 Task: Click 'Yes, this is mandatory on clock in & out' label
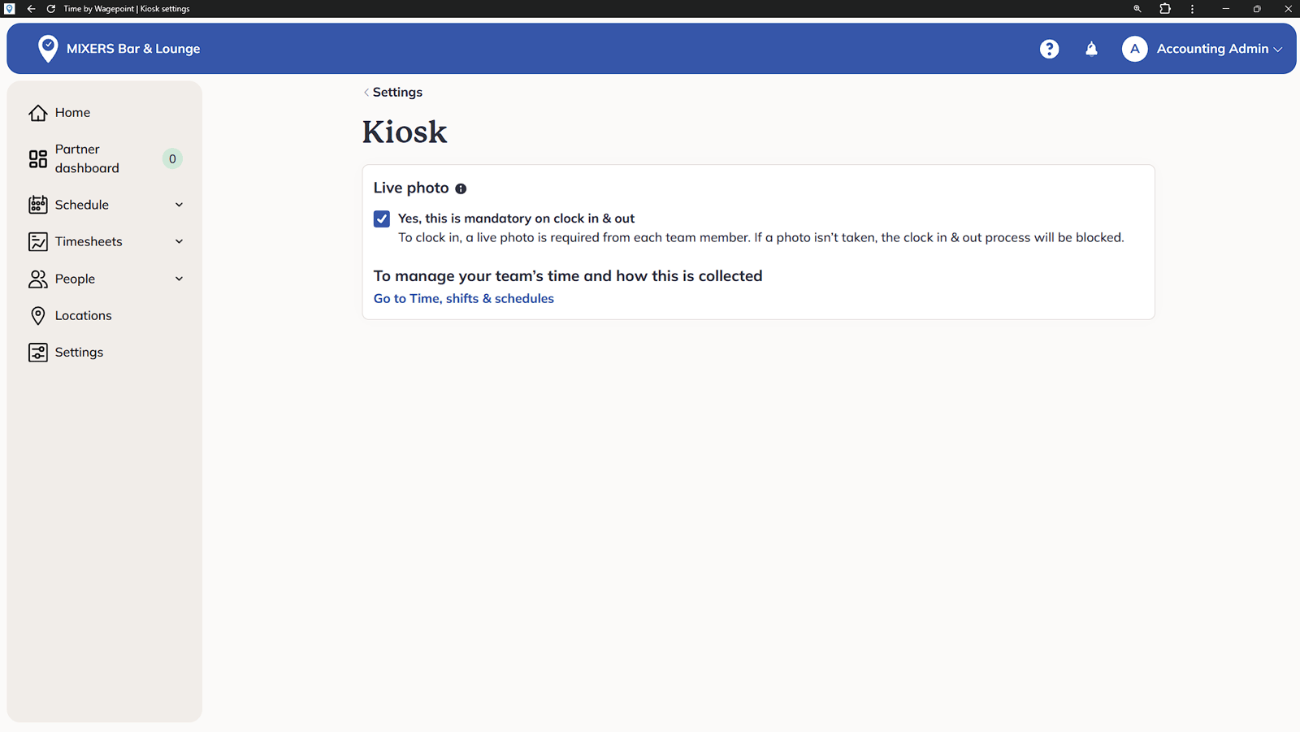(x=516, y=219)
